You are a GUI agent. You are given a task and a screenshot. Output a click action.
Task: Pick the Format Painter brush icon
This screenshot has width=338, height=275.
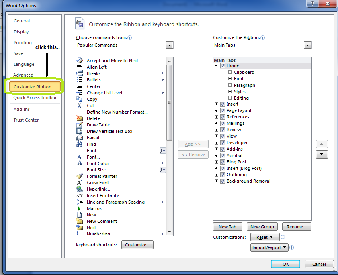(80, 176)
